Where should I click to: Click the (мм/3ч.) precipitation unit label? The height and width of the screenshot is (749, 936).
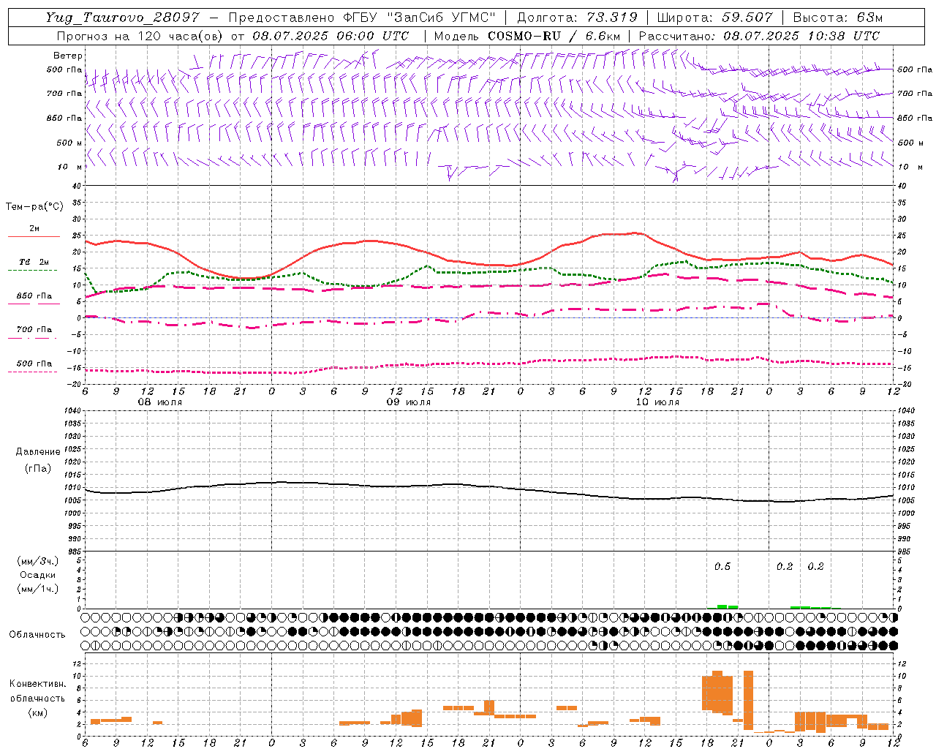(38, 561)
